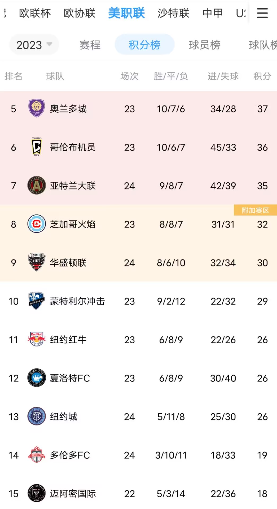This screenshot has width=277, height=509.
Task: Tap the New York Red Bulls logo
Action: tap(37, 339)
